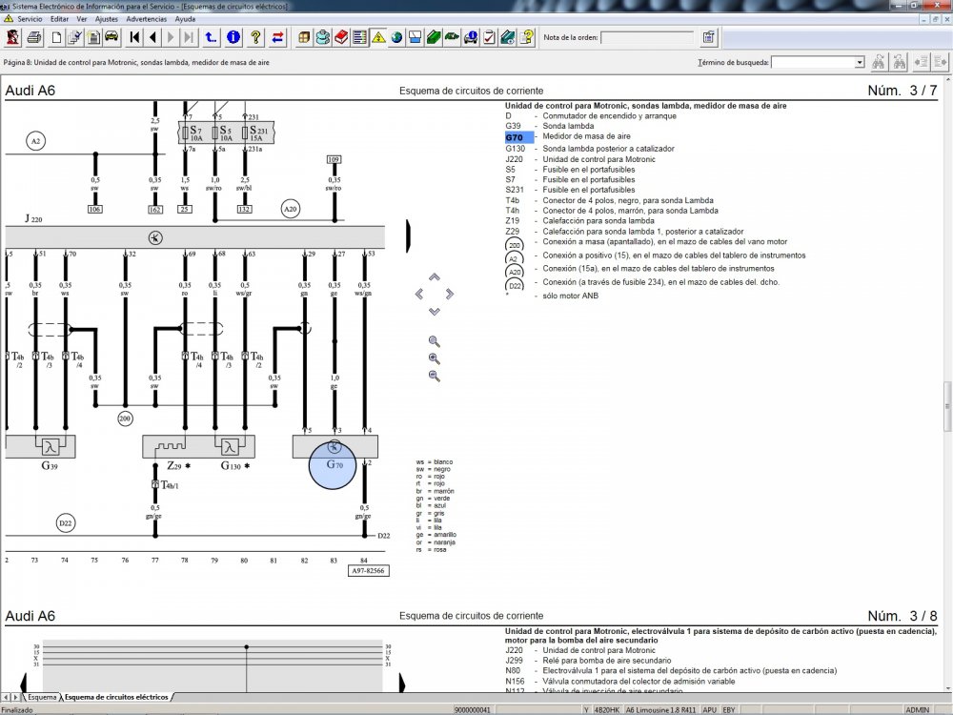Expand the Término de busqueda dropdown
Screen dimensions: 953x715
860,62
